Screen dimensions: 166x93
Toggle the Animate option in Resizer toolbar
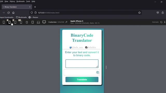click(155, 22)
